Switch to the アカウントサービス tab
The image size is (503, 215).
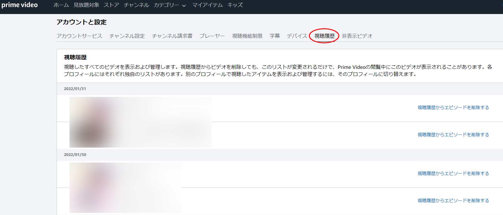pyautogui.click(x=79, y=36)
